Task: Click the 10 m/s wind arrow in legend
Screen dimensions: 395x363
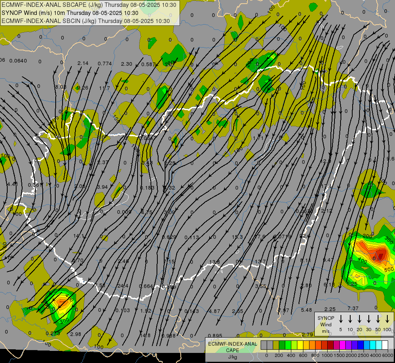Action: tap(350, 319)
